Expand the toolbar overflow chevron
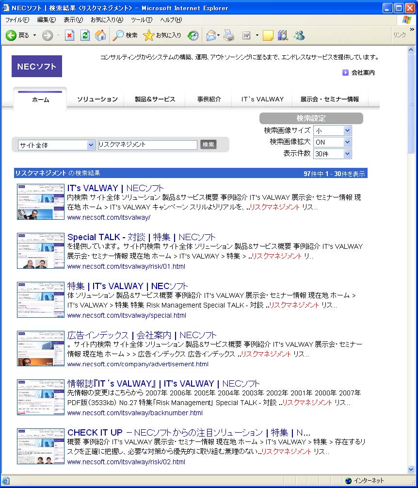The height and width of the screenshot is (488, 418). [x=412, y=30]
